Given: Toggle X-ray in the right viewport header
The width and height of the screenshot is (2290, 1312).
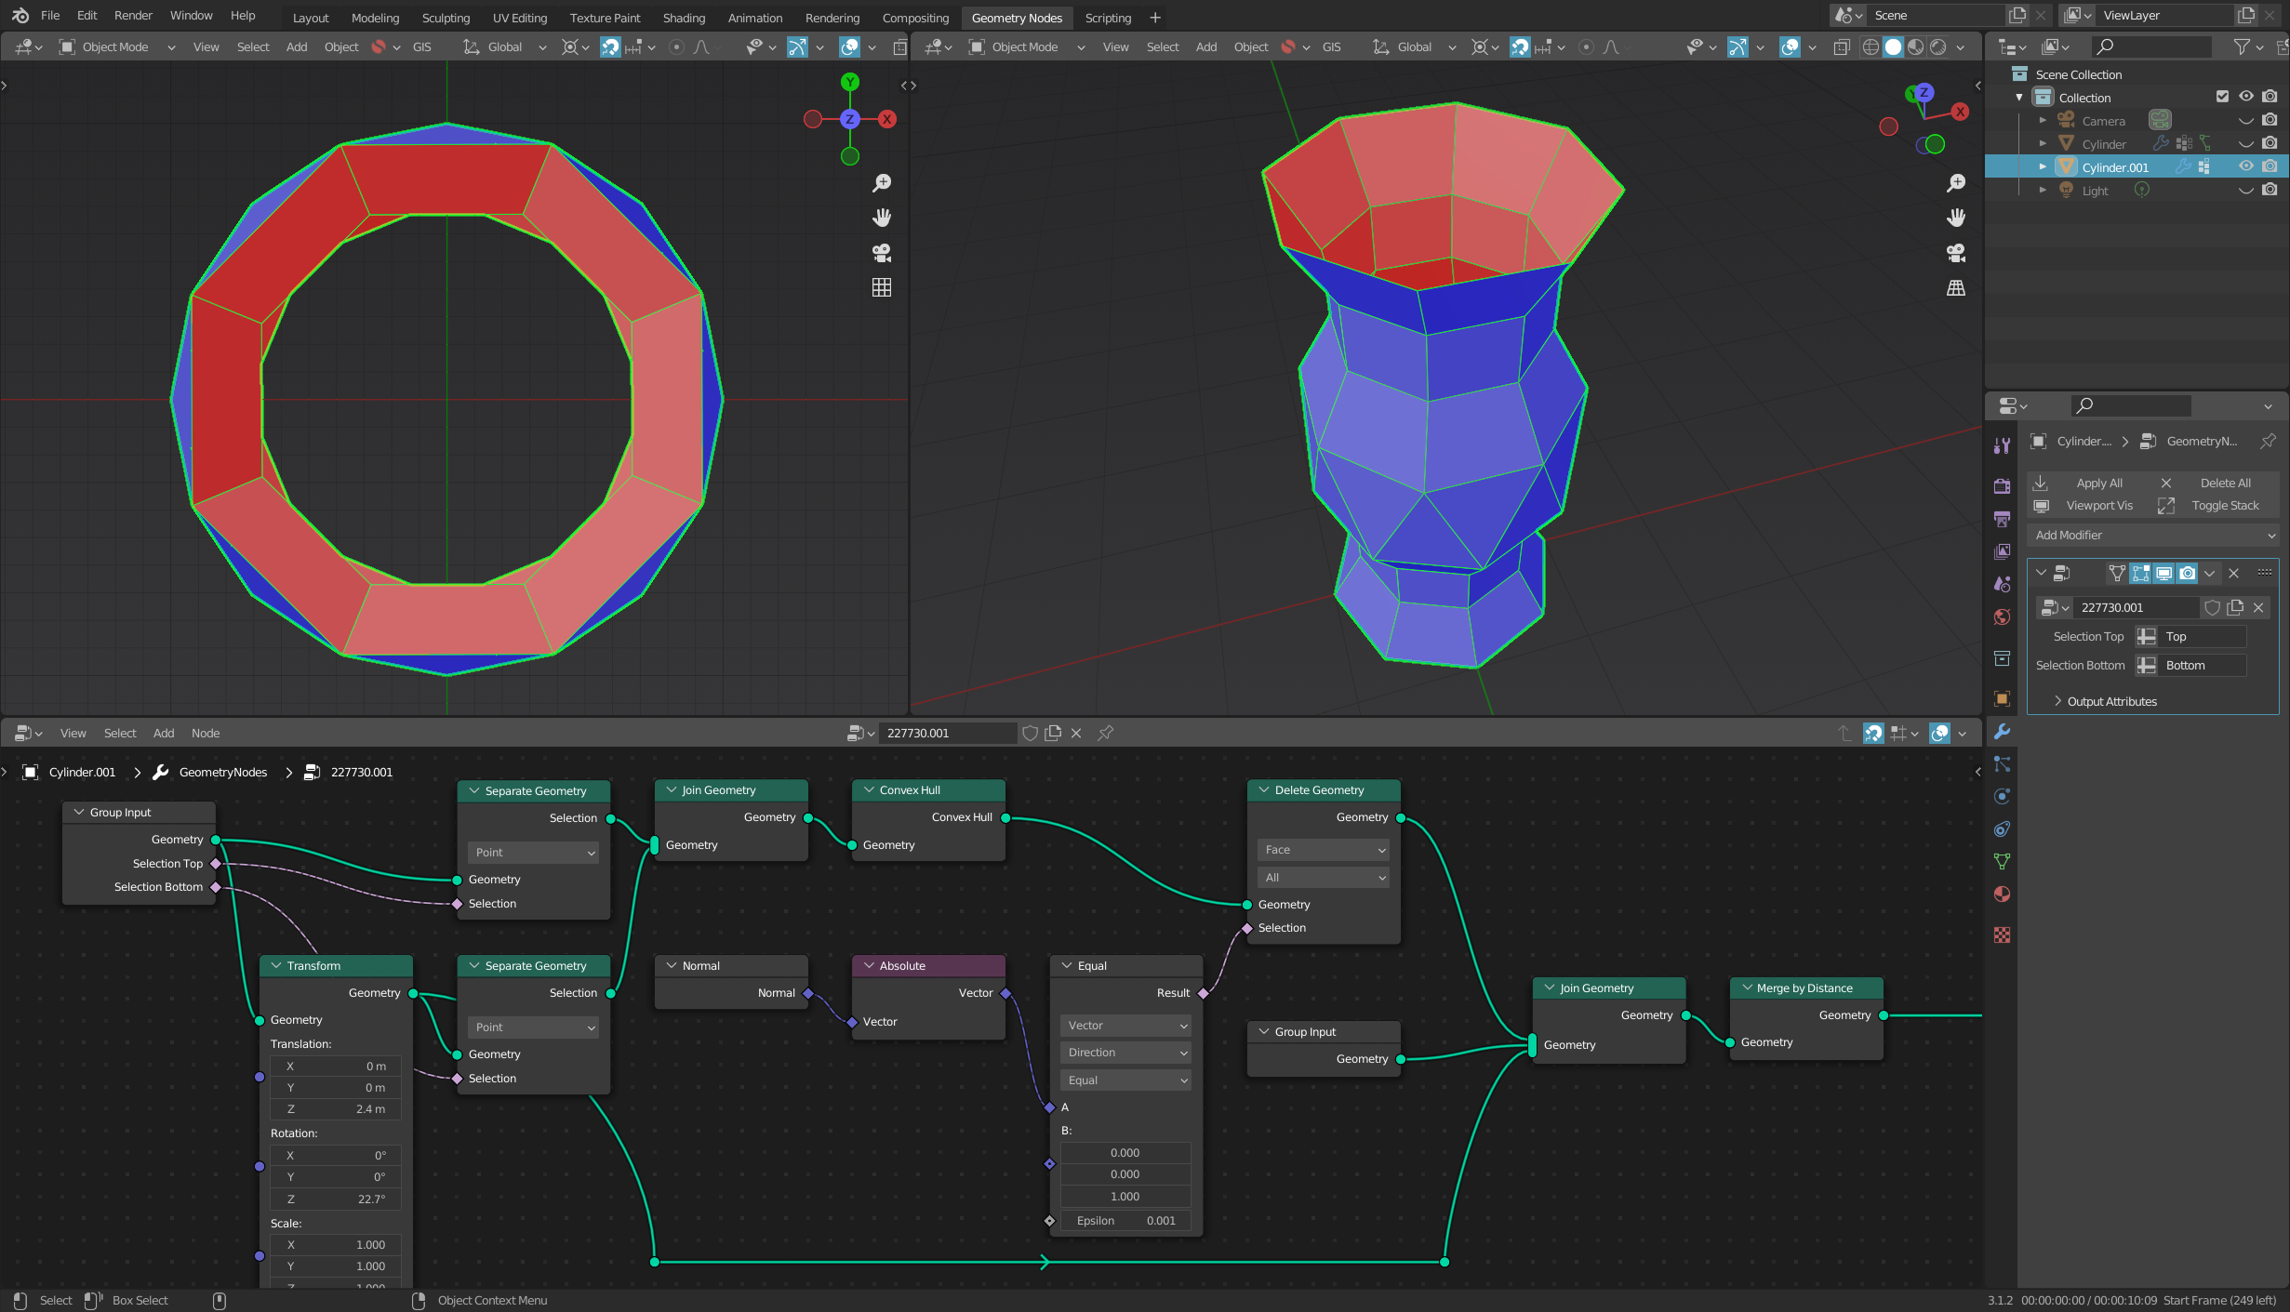Looking at the screenshot, I should (1841, 46).
